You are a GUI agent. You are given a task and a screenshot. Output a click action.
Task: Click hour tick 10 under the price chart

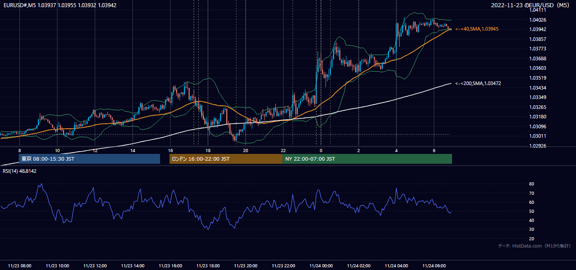57,150
